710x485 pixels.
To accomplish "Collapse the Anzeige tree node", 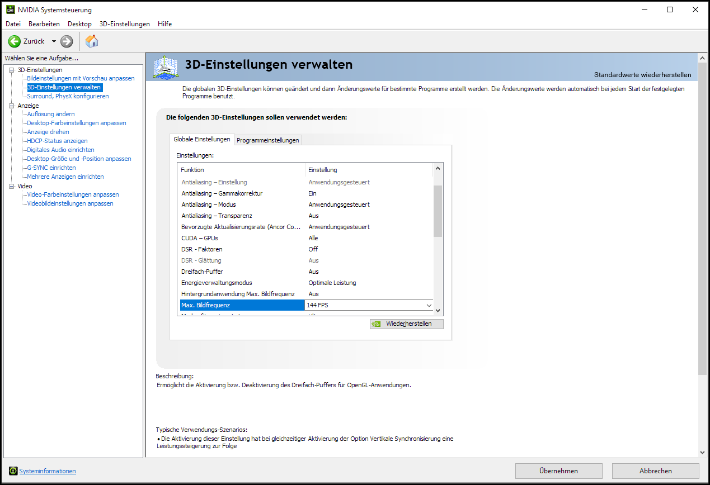I will tap(12, 106).
